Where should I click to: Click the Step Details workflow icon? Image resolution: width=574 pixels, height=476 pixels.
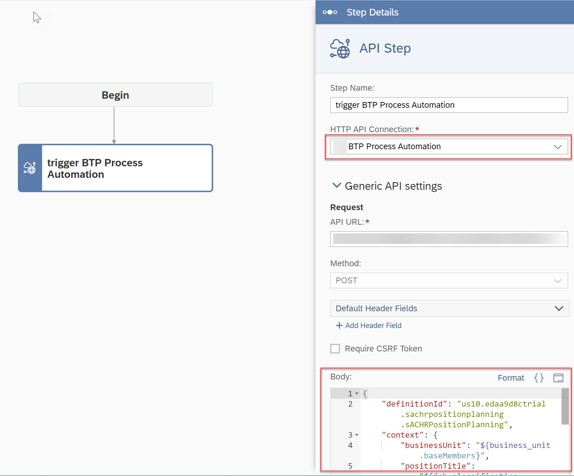coord(330,12)
